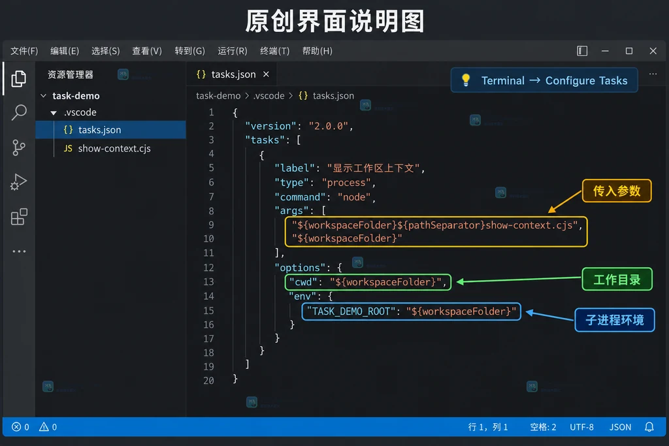Screen dimensions: 669x446
Task: Click the "cwd" key on line 13
Action: click(x=303, y=282)
